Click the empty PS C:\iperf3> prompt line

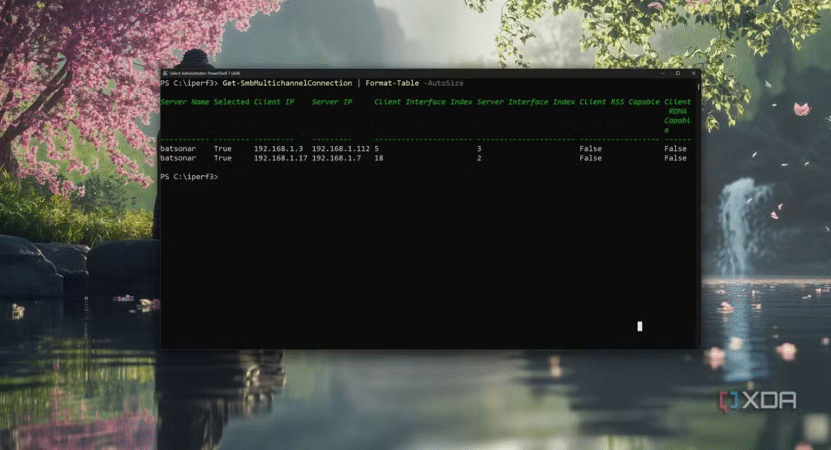click(x=189, y=177)
